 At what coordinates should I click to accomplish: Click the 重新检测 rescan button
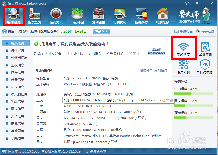101,31
